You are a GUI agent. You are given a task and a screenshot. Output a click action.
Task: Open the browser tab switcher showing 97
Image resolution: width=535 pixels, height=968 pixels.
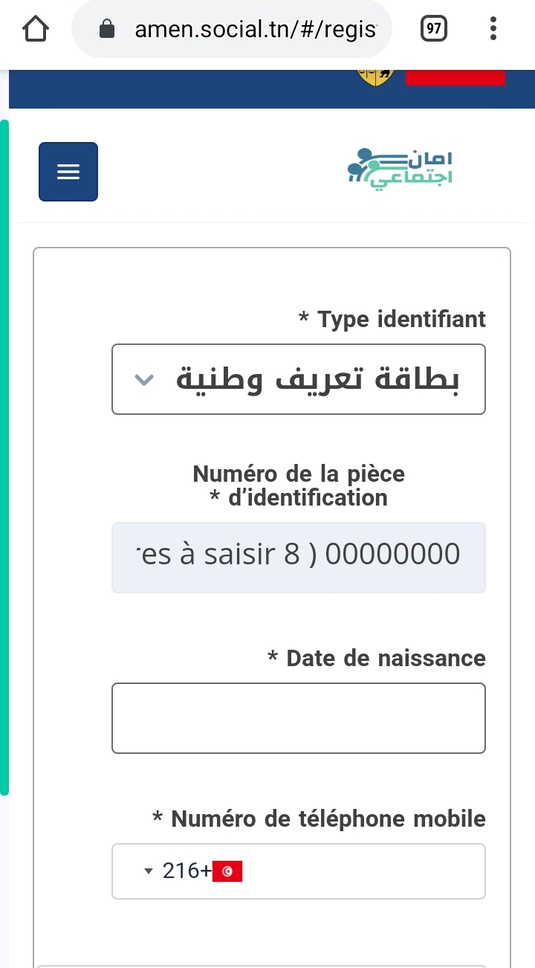pyautogui.click(x=435, y=29)
